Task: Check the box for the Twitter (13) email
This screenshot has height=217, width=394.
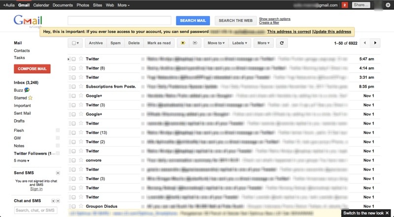Action: click(x=73, y=133)
